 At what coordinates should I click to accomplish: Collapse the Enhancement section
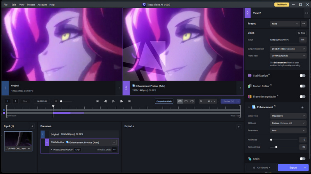249,107
